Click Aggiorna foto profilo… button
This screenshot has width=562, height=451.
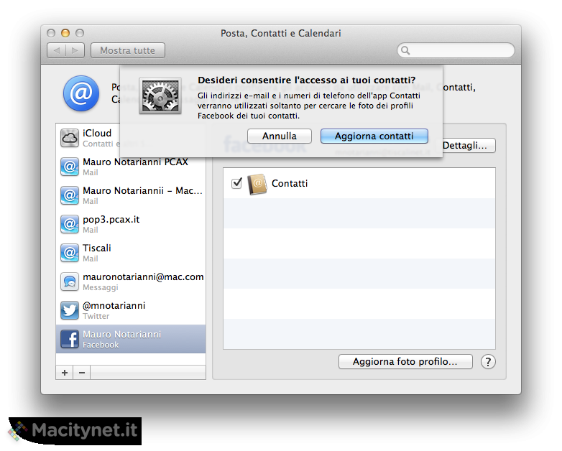[x=405, y=362]
